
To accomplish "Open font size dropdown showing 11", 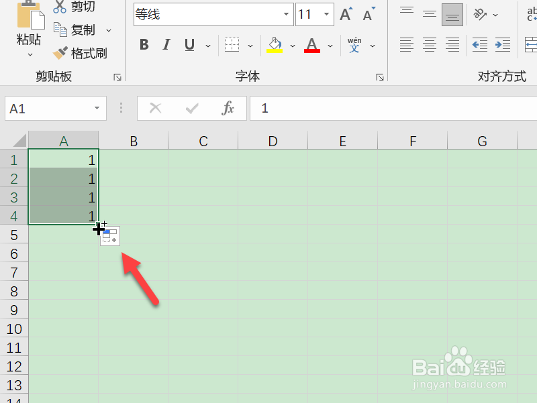I will point(326,14).
